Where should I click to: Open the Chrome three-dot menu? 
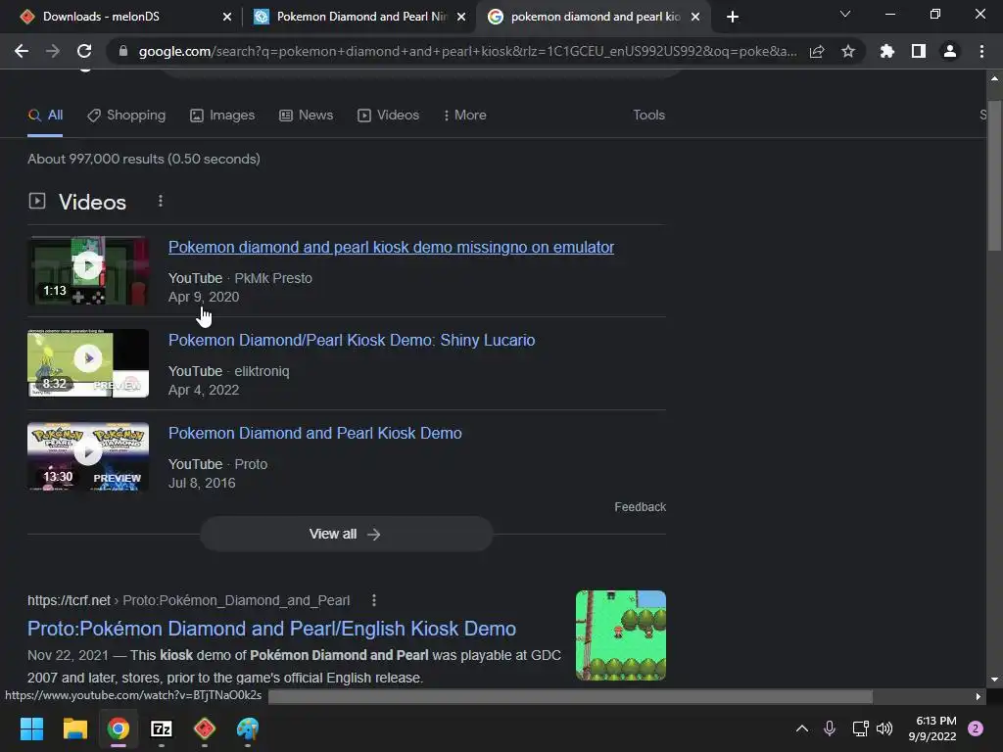coord(981,51)
